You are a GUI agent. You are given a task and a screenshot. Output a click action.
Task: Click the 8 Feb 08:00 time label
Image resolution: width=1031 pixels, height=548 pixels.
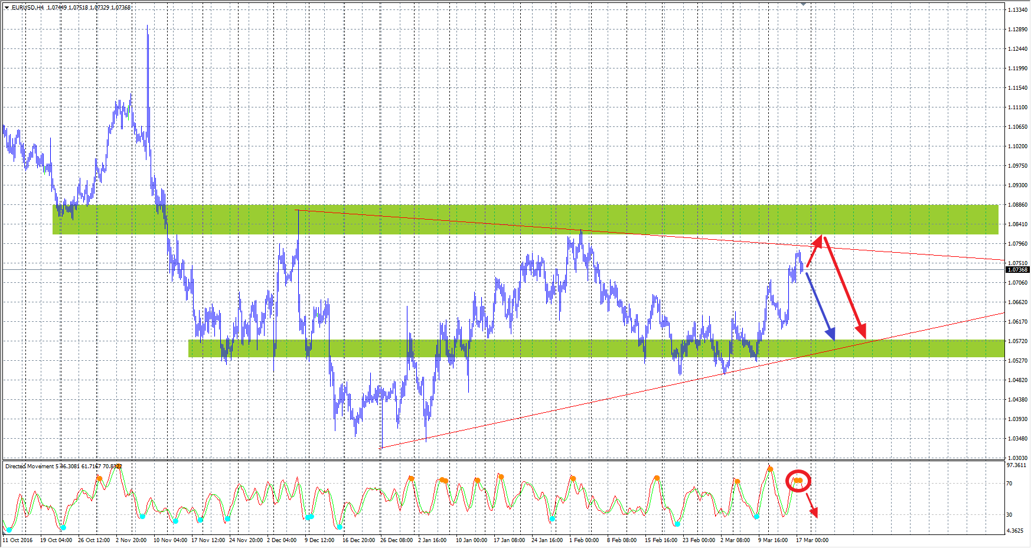point(622,540)
